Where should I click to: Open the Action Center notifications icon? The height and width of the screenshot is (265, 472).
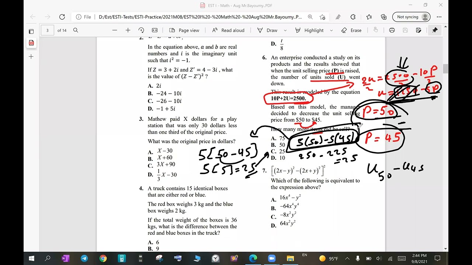(x=438, y=258)
